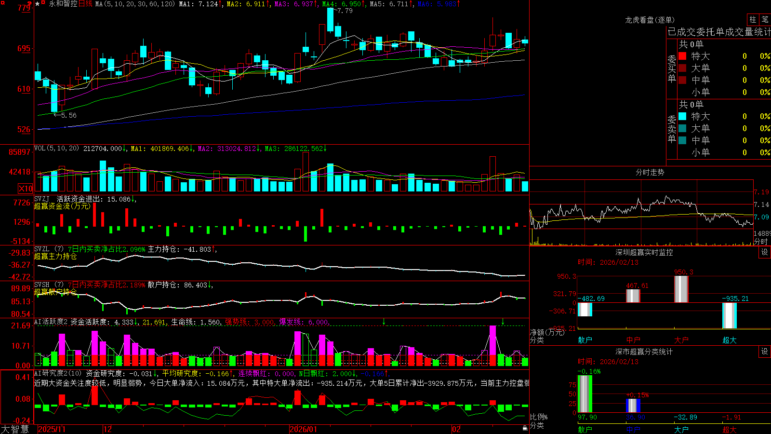The image size is (771, 434).
Task: Click the teal 中单 swatch under 委卖单
Action: (x=682, y=140)
